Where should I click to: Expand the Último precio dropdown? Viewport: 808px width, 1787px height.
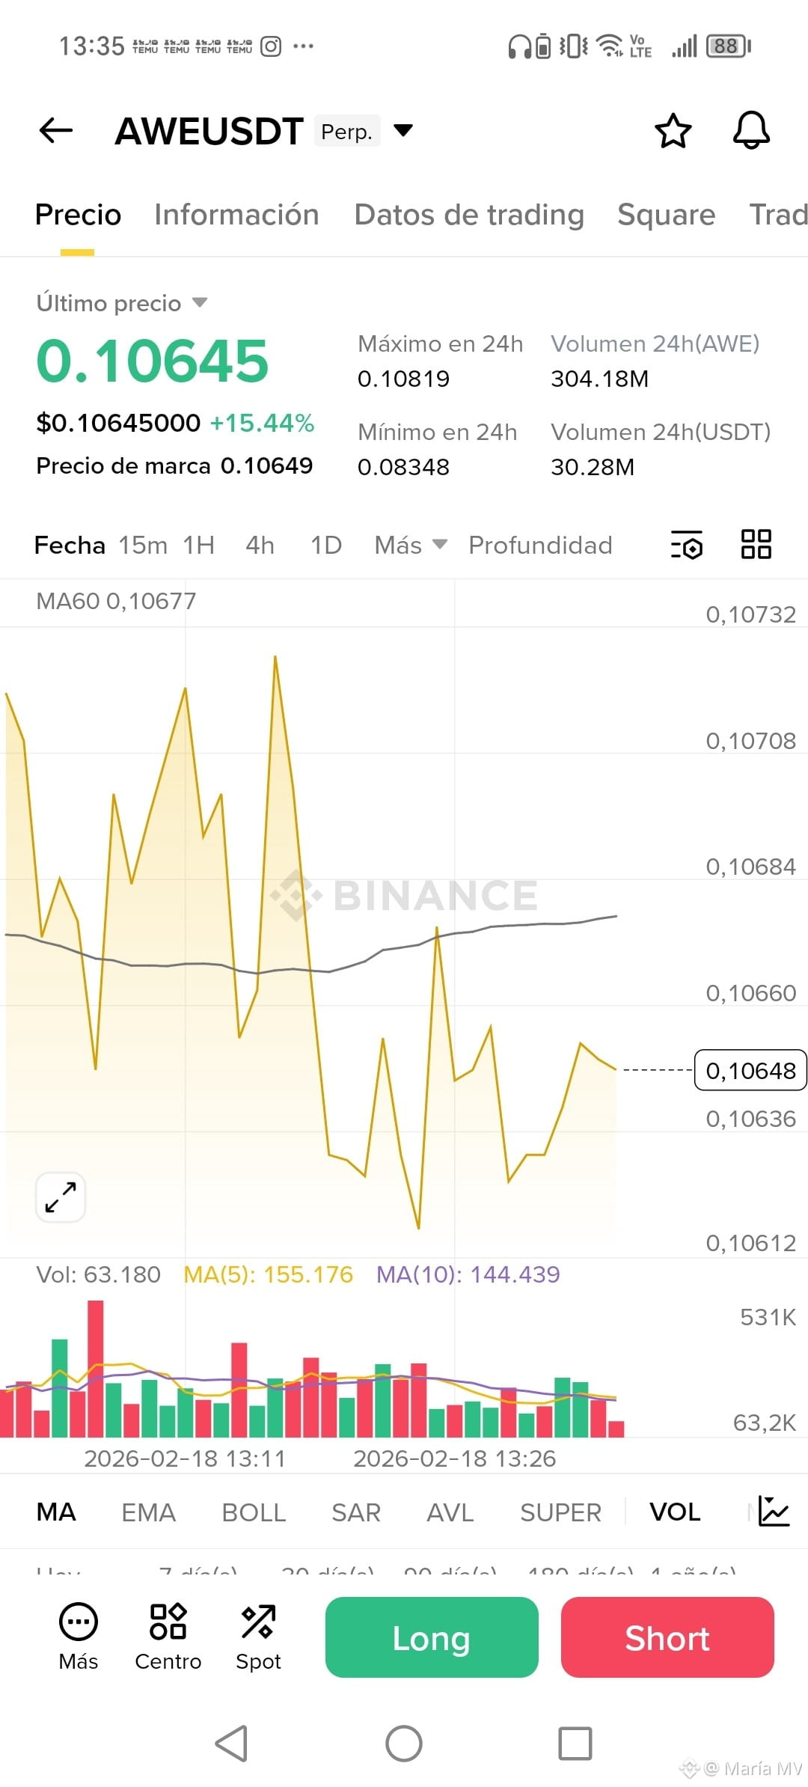[x=199, y=302]
